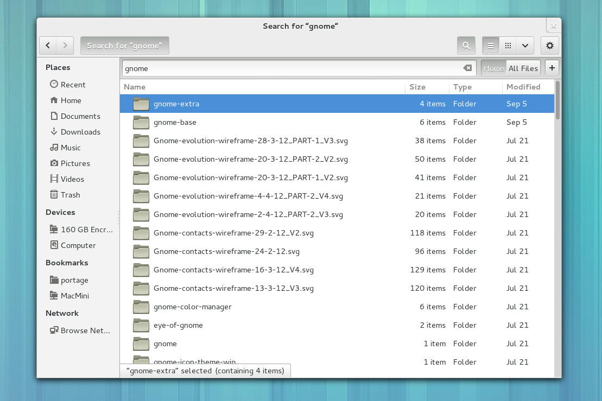Sort by Type column header
Image resolution: width=602 pixels, height=401 pixels.
point(476,87)
